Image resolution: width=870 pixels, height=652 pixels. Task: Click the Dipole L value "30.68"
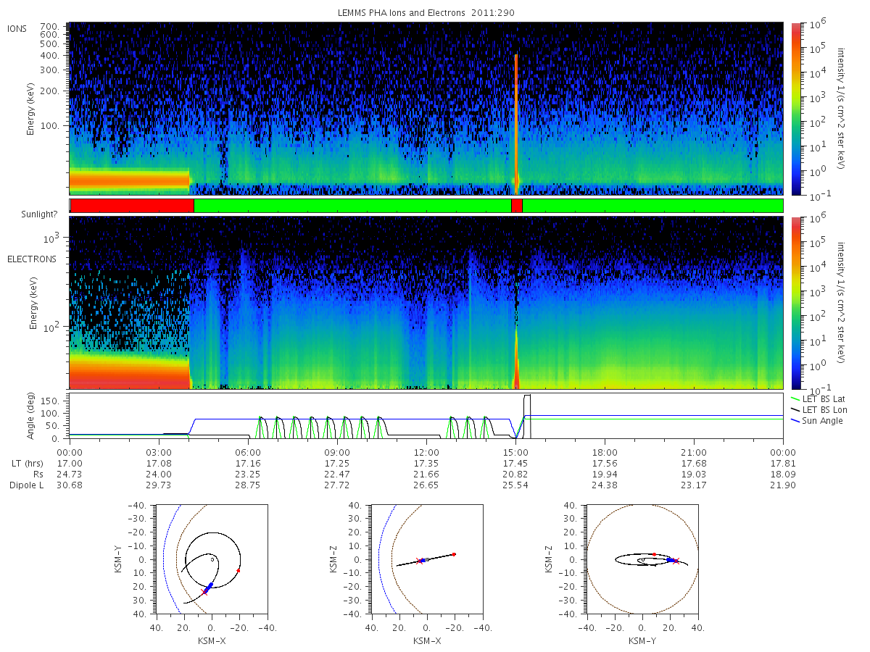point(70,485)
